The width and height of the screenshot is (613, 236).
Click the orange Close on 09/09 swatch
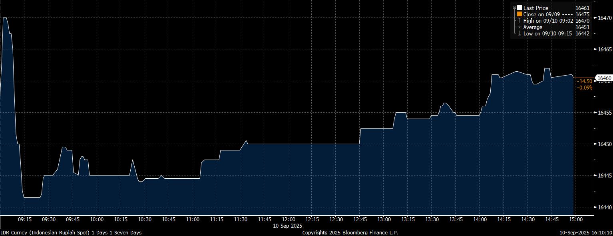[x=519, y=14]
